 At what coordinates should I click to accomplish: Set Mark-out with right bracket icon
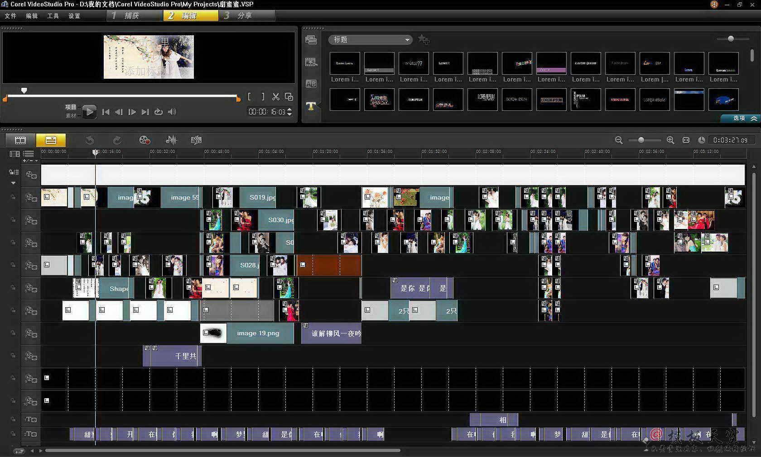(x=263, y=97)
